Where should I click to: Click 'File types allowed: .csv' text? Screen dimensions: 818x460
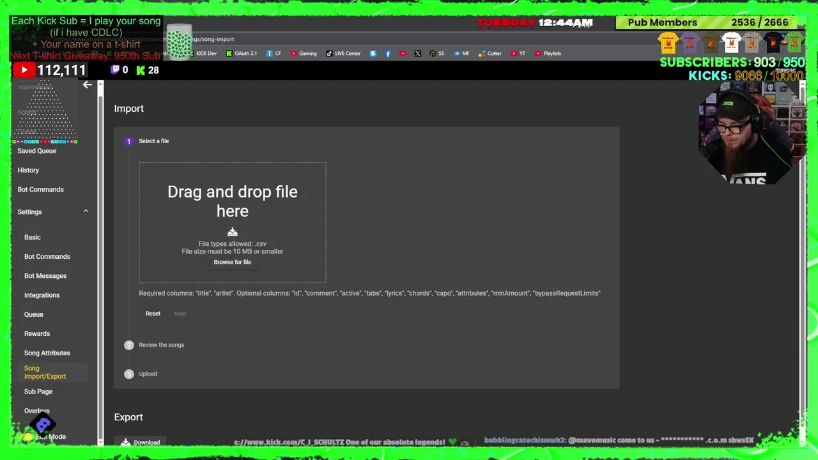[233, 244]
